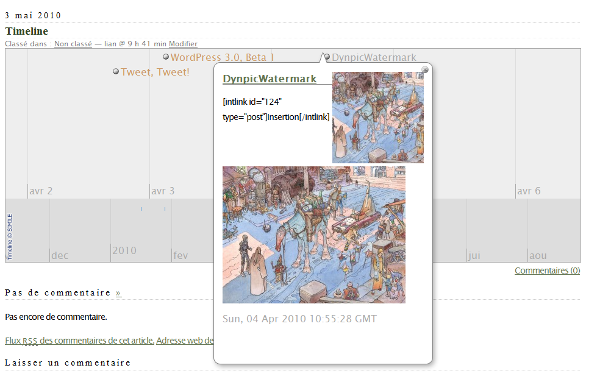Click the WordPress 3.0, Beta 1 event dot
The width and height of the screenshot is (611, 382).
pyautogui.click(x=166, y=57)
